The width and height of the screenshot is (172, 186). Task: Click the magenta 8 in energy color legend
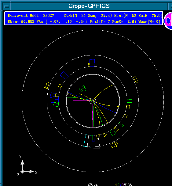point(123,185)
